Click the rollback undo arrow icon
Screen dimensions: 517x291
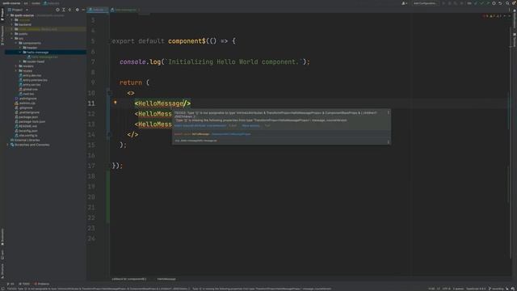(500, 3)
